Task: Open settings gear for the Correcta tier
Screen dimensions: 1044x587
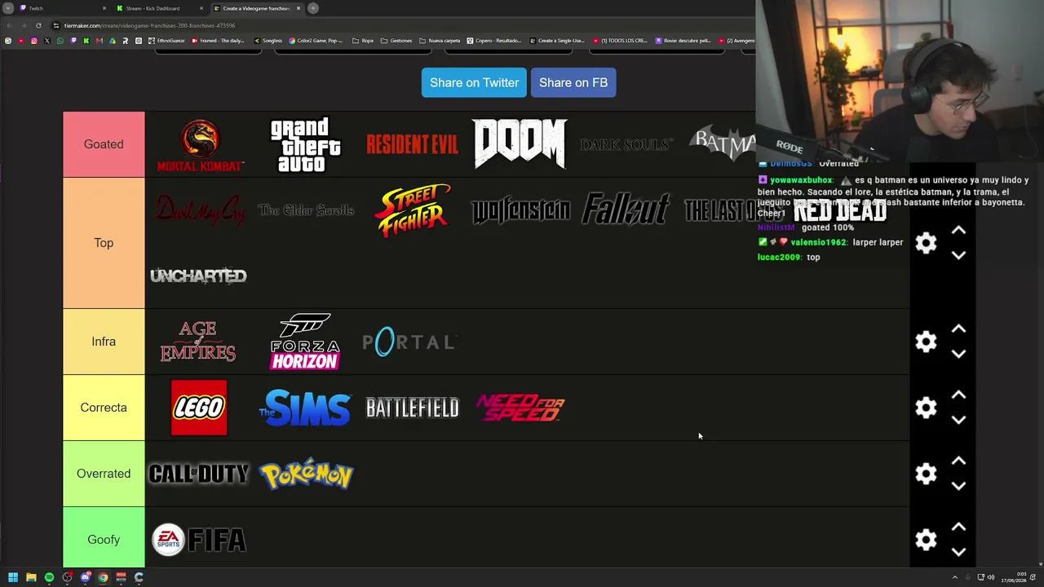Action: [926, 408]
